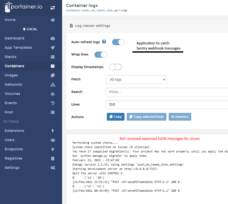The width and height of the screenshot is (228, 204).
Task: Open the Fetch All logs dropdown
Action: [x=136, y=80]
